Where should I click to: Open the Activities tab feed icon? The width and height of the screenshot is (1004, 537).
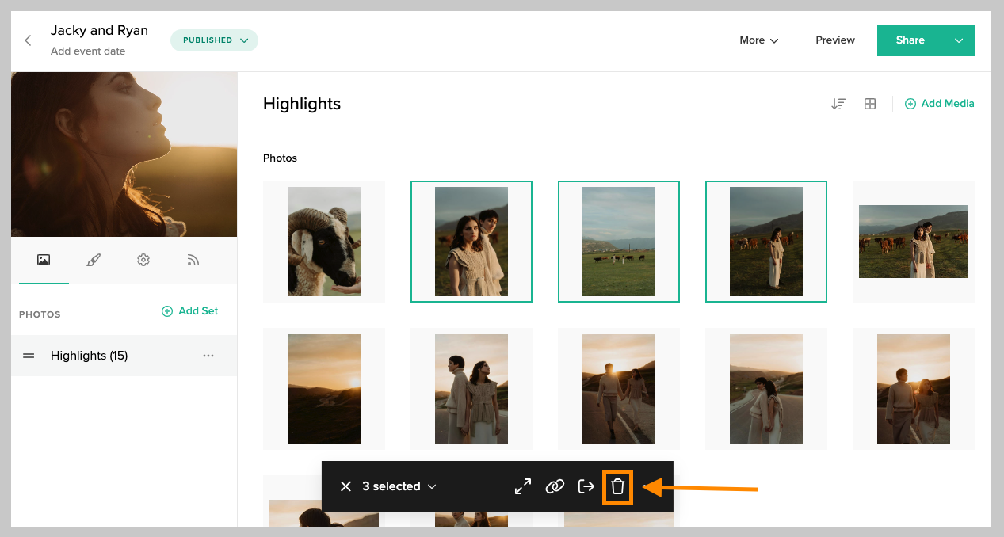coord(193,260)
